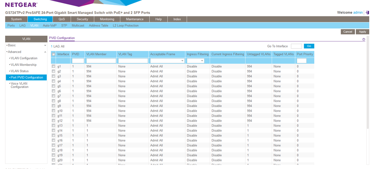Click the NETGEAR logo
The height and width of the screenshot is (169, 373).
click(x=21, y=4)
